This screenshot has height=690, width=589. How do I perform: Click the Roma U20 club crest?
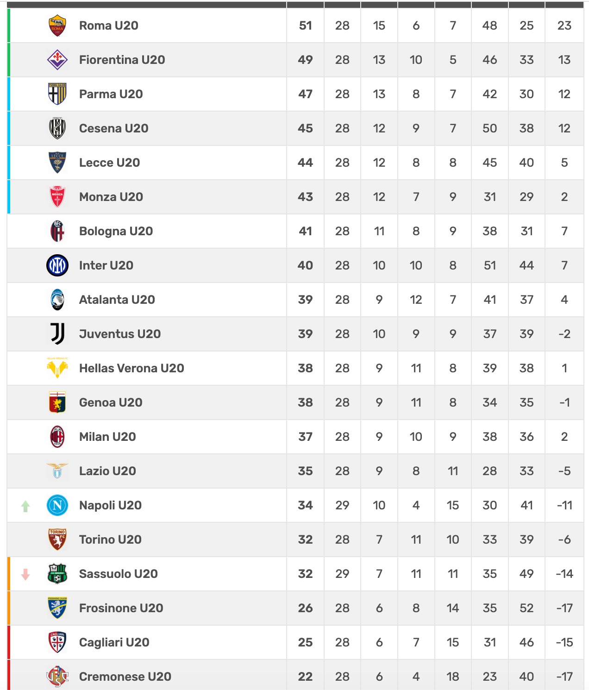57,25
